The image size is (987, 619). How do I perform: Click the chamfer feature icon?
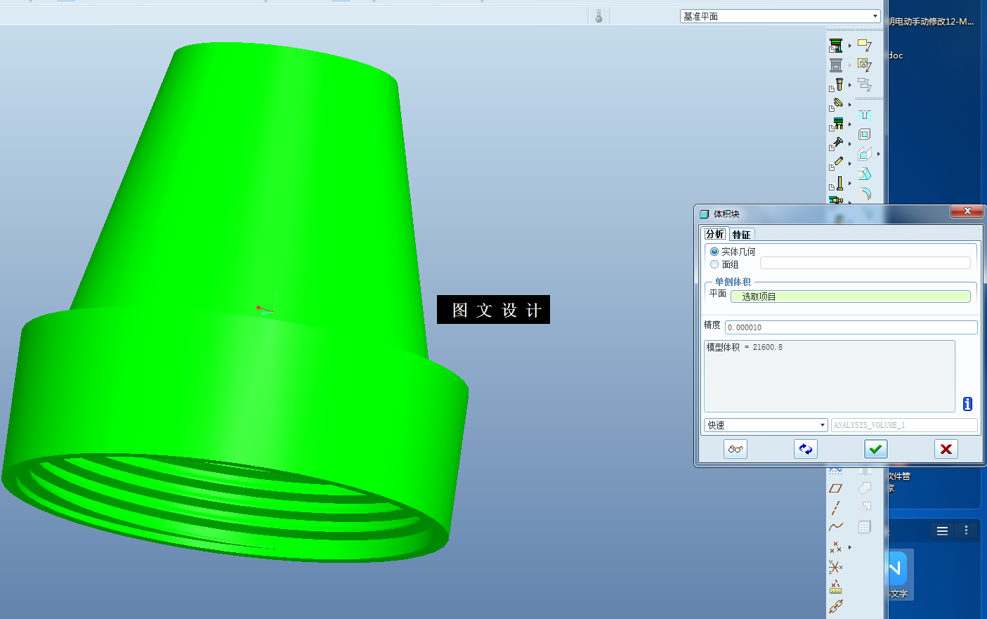coord(865,174)
